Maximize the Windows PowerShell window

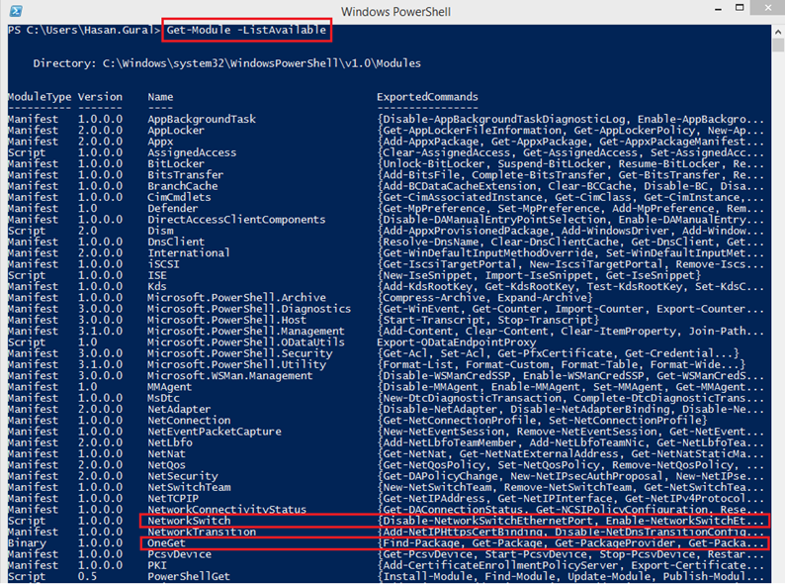[740, 8]
